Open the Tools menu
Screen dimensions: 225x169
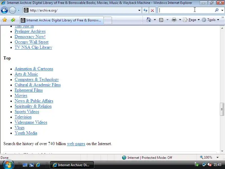click(210, 20)
